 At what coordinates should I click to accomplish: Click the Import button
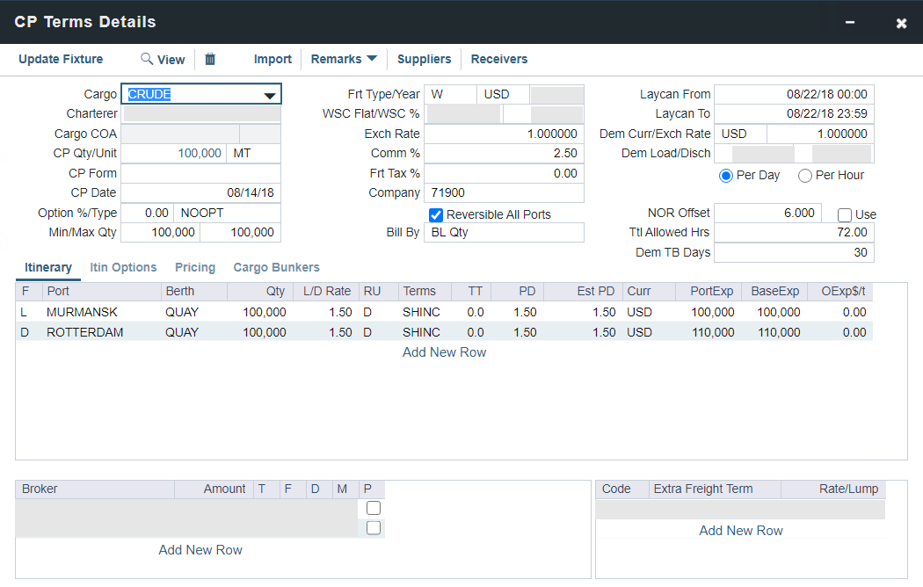[273, 59]
